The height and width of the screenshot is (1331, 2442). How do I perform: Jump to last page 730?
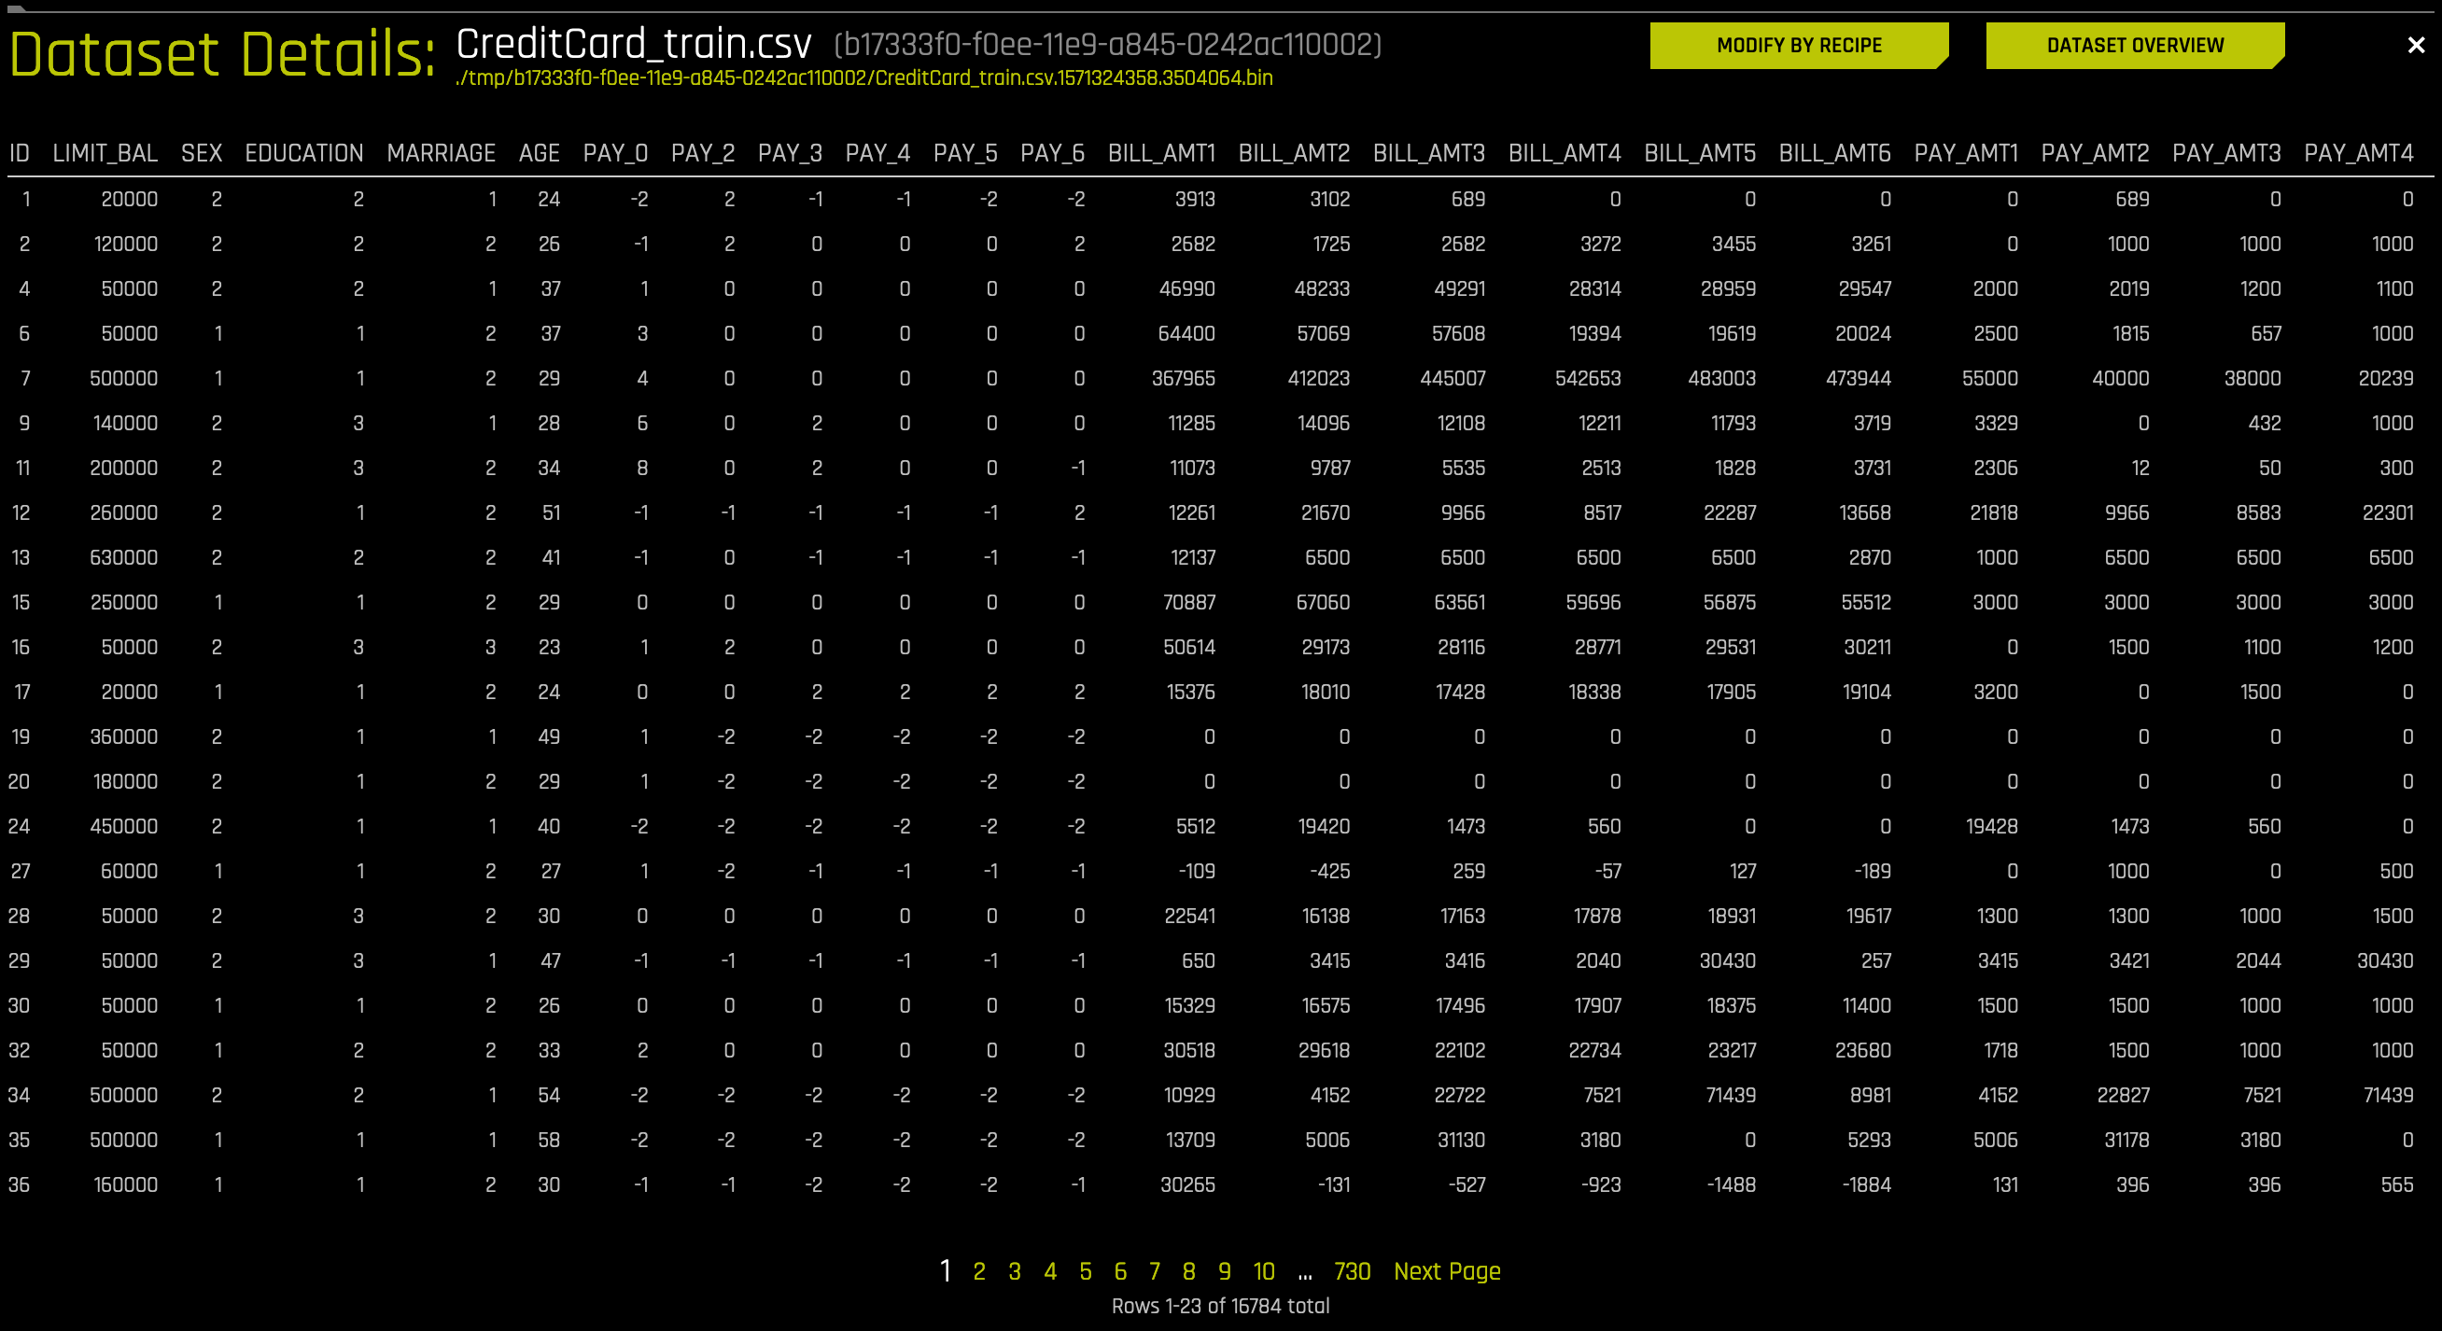coord(1353,1271)
